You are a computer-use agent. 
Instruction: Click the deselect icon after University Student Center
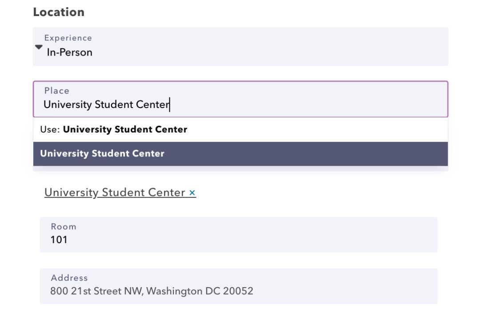192,192
